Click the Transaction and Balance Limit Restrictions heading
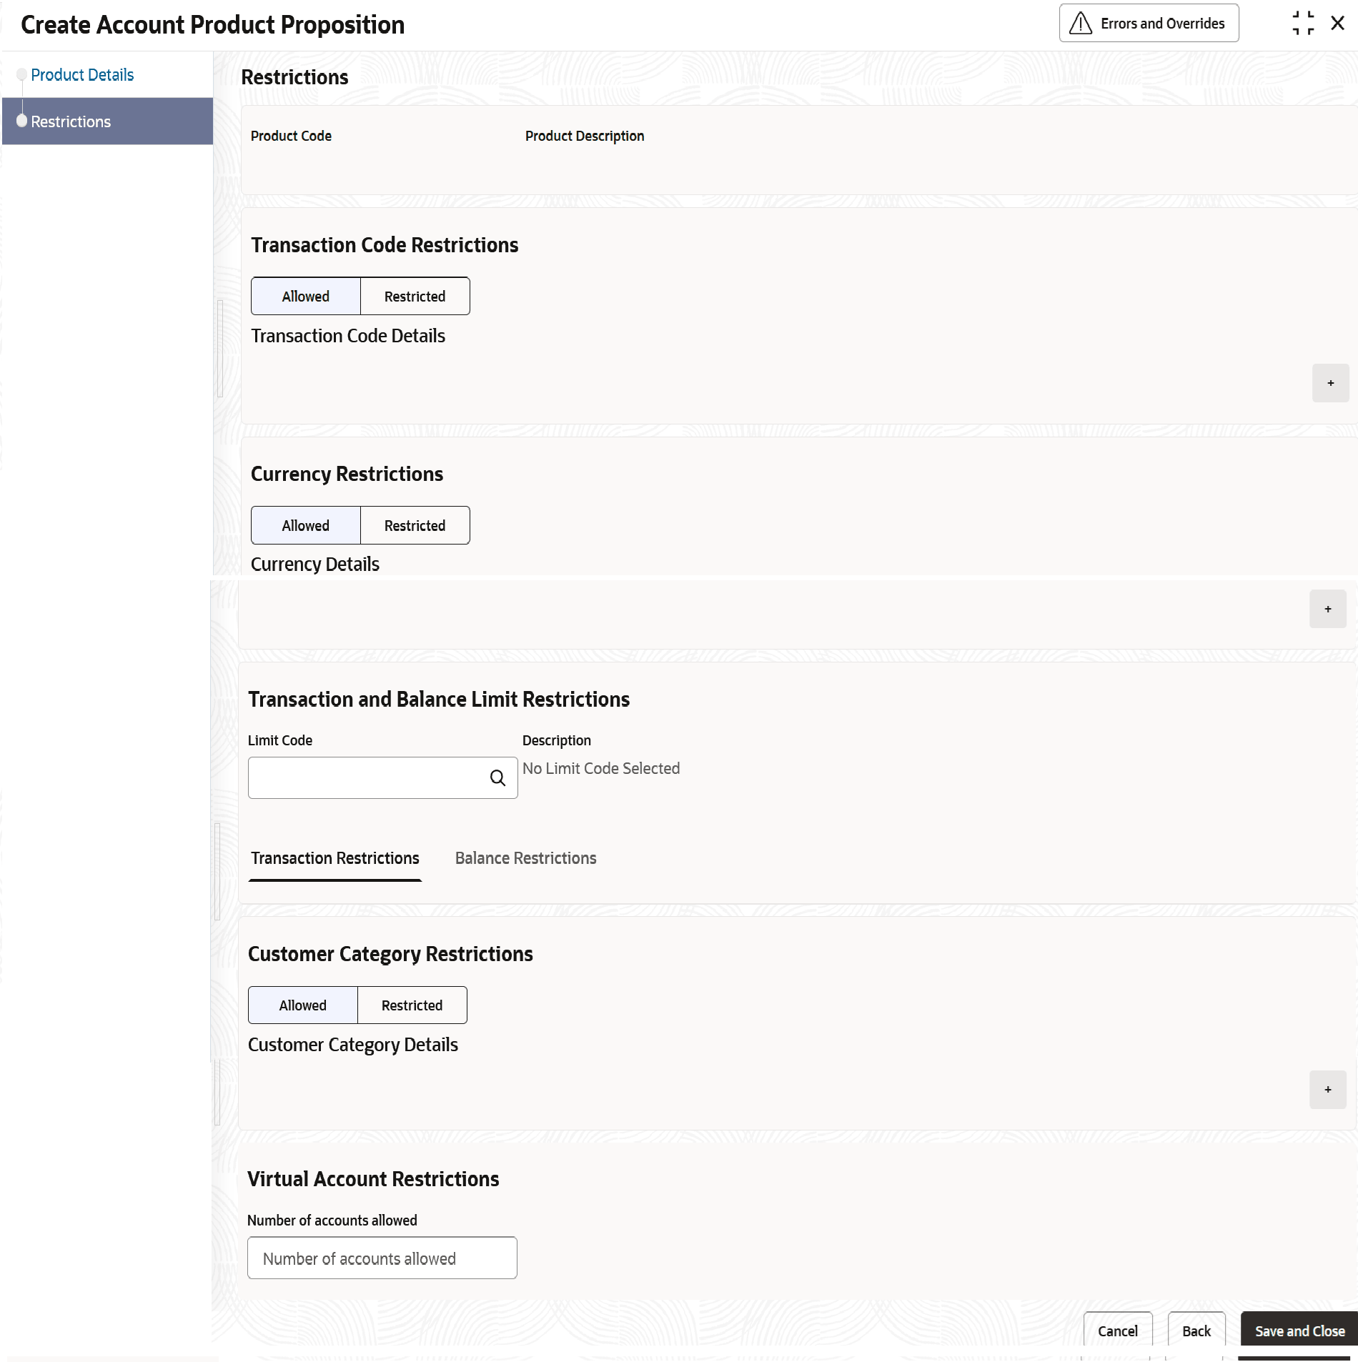1358x1362 pixels. coord(439,699)
